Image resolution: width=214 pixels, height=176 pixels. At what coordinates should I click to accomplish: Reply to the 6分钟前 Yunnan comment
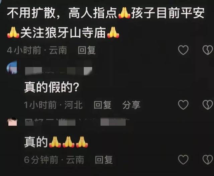click(x=104, y=160)
